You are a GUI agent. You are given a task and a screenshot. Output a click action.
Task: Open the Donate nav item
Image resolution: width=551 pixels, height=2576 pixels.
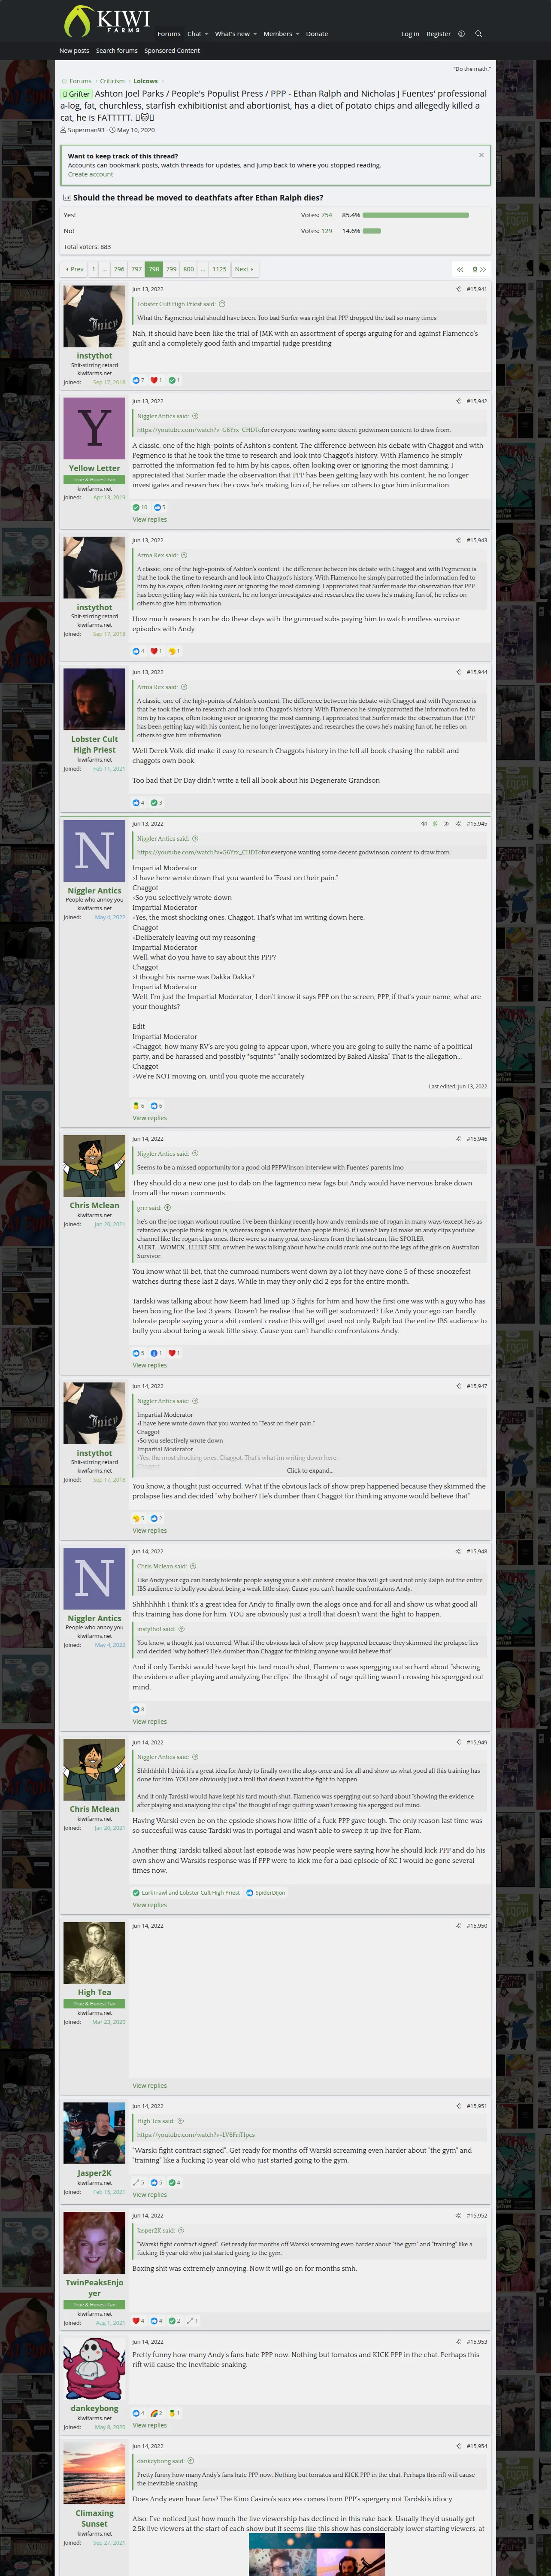point(317,34)
